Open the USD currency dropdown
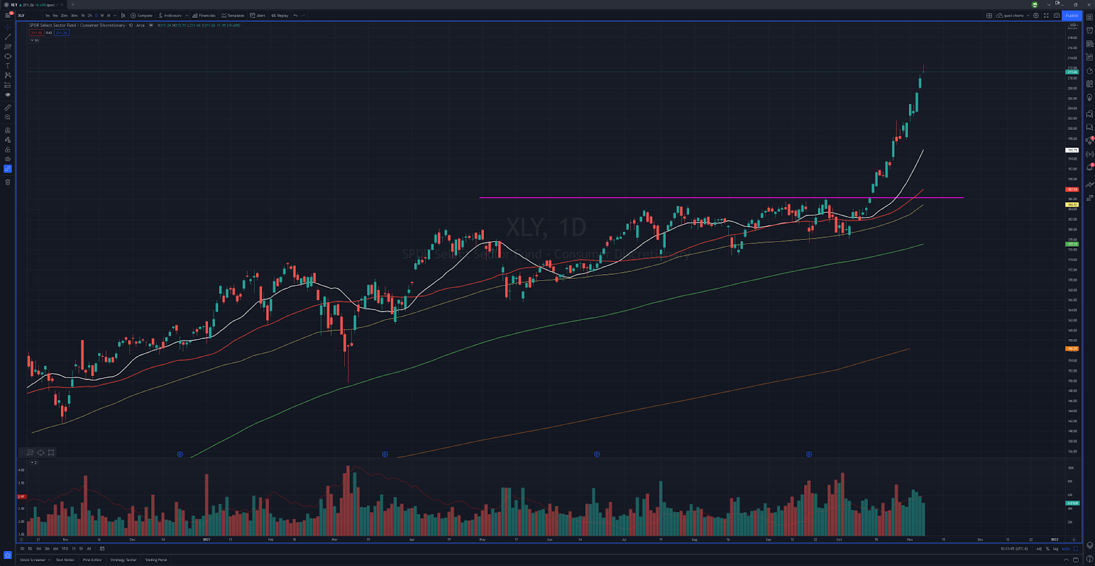 (1073, 25)
